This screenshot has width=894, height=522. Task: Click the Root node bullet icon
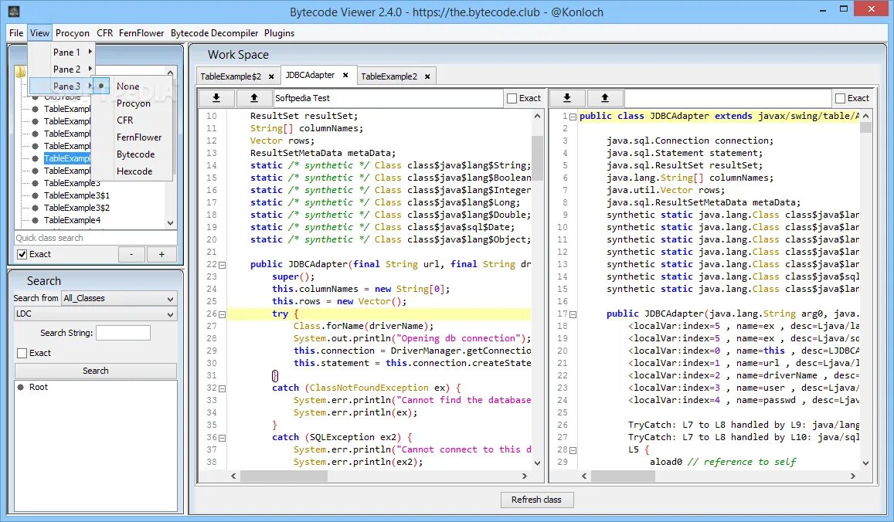tap(21, 387)
